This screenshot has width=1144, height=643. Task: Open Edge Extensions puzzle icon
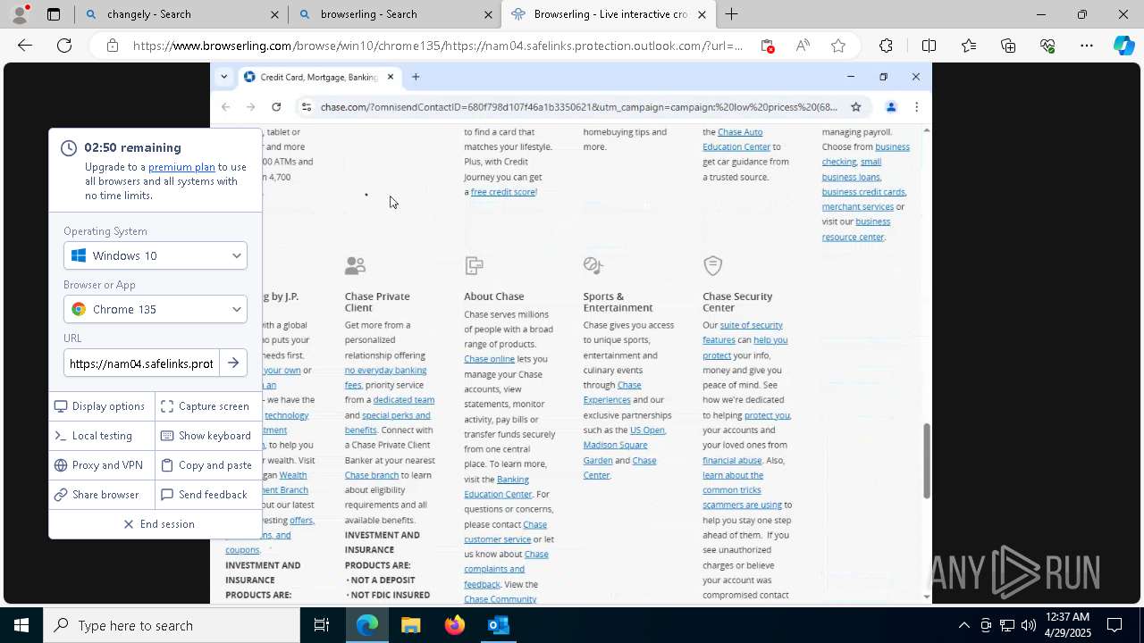click(x=886, y=46)
